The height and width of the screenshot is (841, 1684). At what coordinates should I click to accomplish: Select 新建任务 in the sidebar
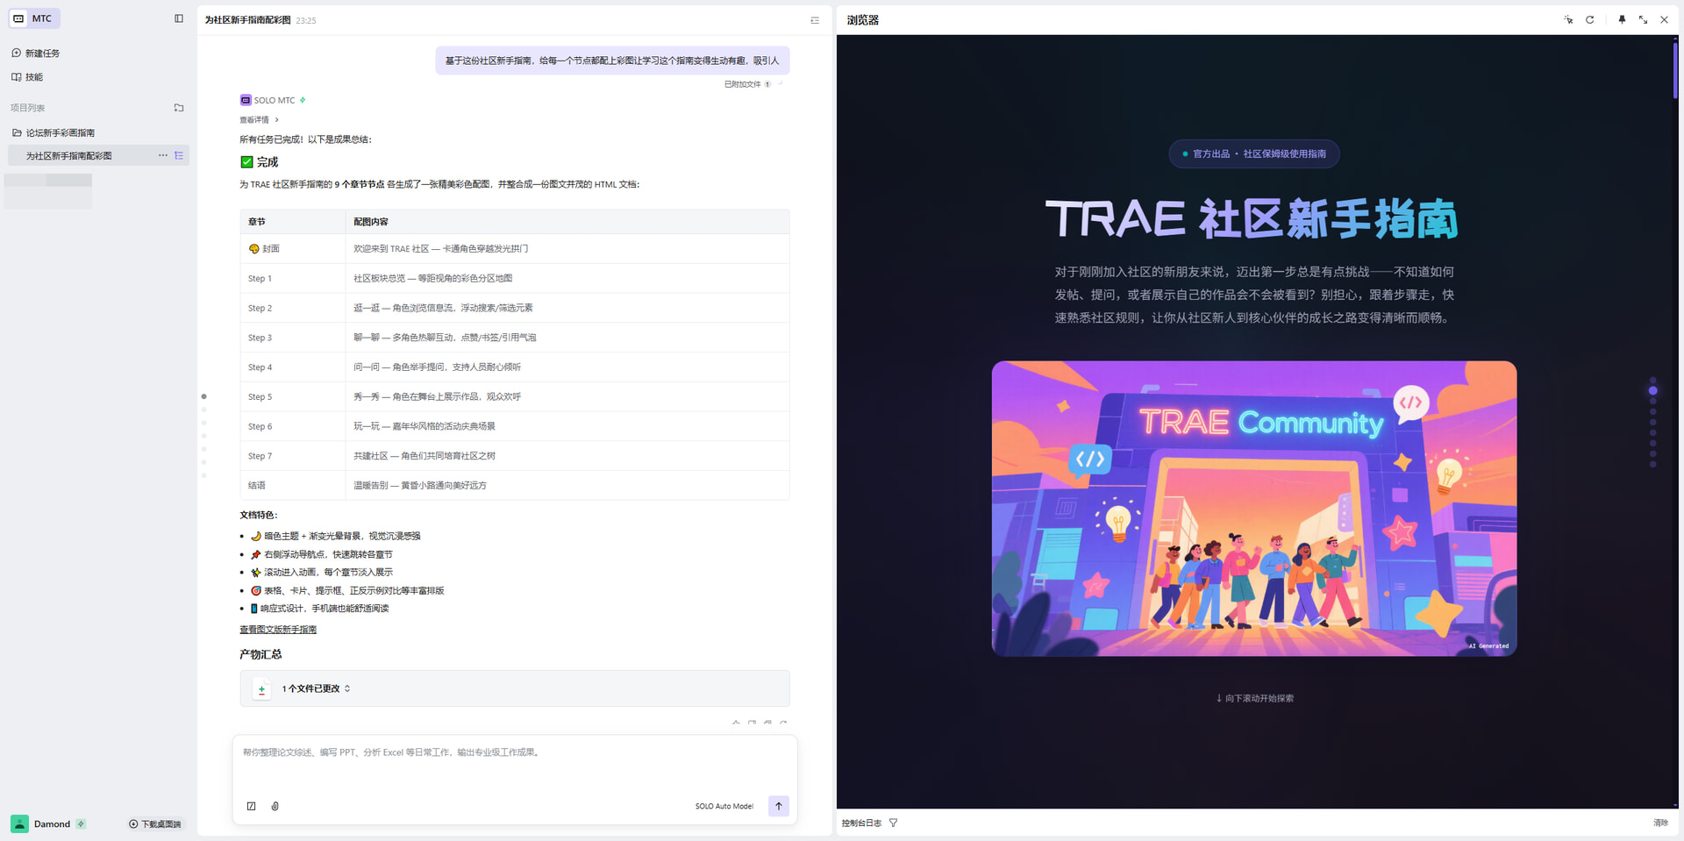pyautogui.click(x=42, y=53)
